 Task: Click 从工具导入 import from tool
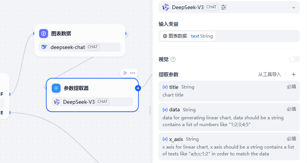tap(269, 74)
